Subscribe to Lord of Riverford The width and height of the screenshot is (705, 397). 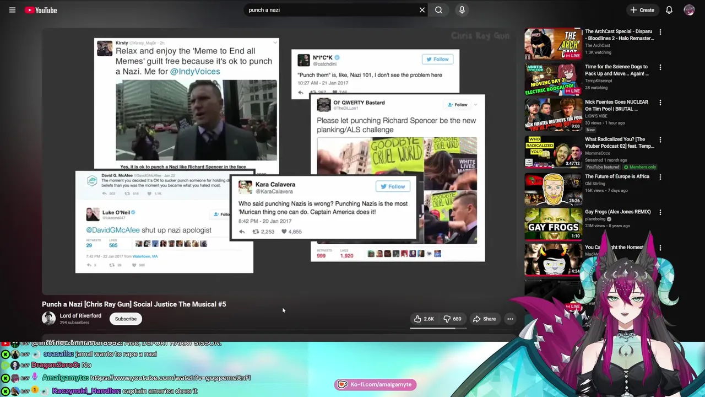[126, 319]
